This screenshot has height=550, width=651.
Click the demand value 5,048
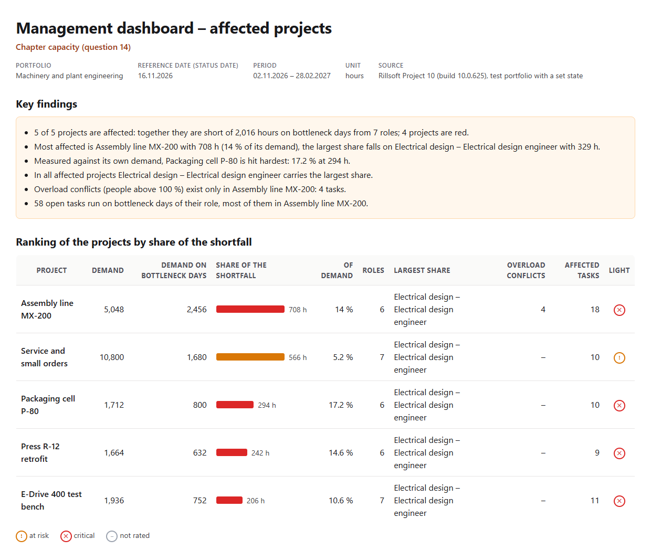114,310
